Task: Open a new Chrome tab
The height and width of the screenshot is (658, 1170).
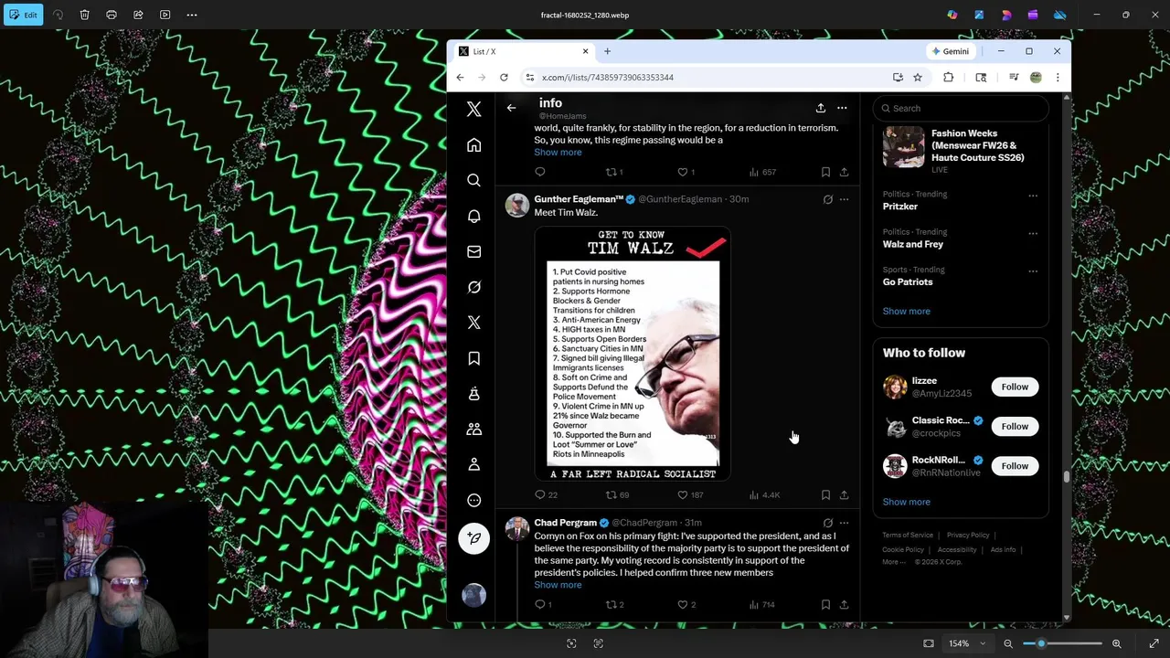Action: point(607,51)
